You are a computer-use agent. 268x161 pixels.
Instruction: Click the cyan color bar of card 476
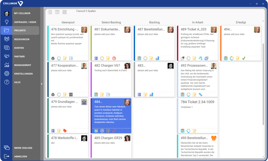[48, 43]
